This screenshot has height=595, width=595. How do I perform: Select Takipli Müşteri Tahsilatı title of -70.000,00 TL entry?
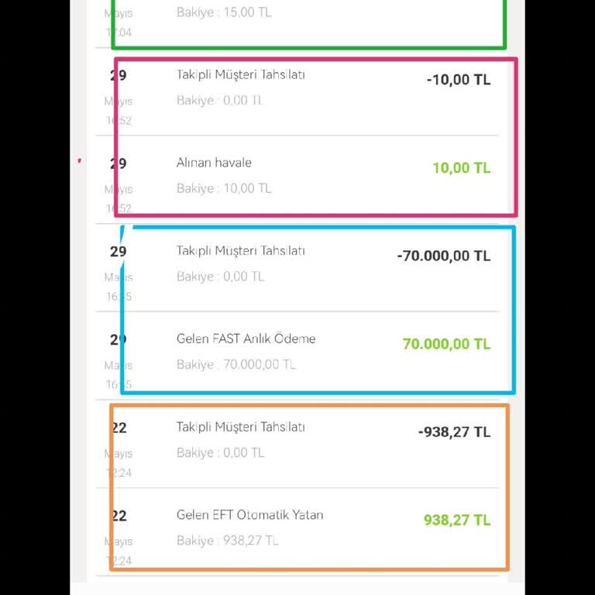pyautogui.click(x=240, y=250)
